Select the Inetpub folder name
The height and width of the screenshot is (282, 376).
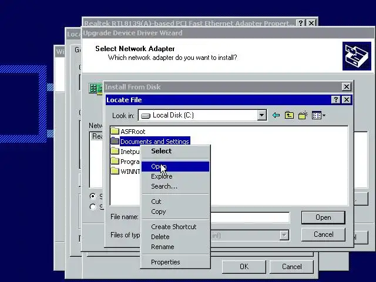(x=130, y=152)
